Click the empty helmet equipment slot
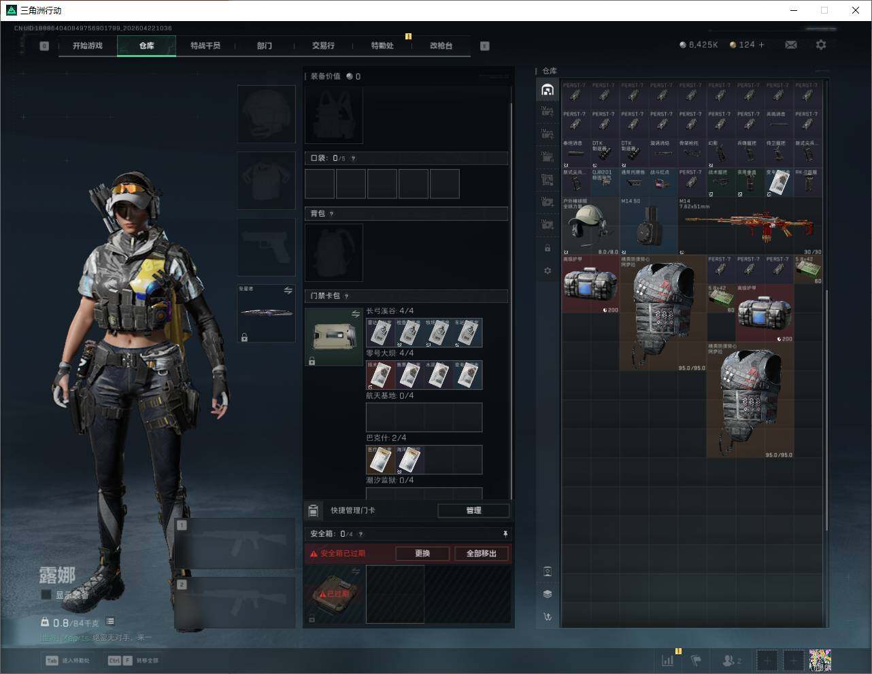This screenshot has width=872, height=674. tap(266, 113)
